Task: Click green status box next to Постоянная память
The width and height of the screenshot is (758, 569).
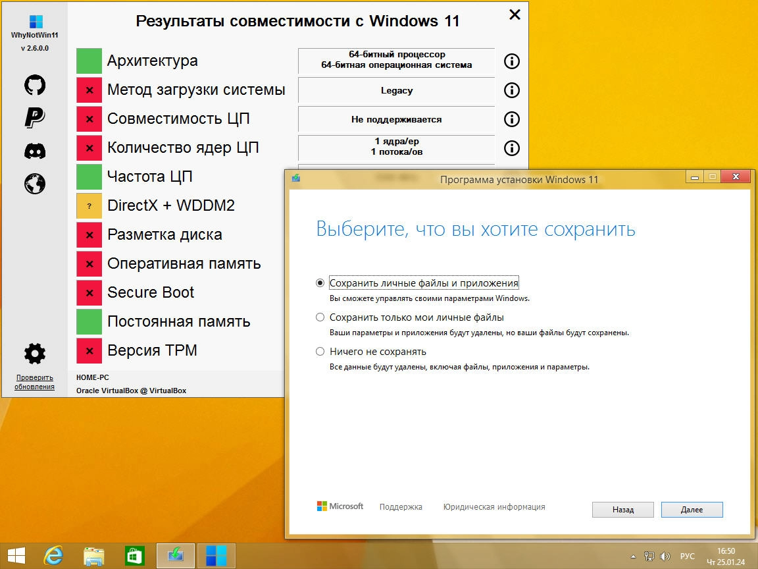Action: [89, 322]
